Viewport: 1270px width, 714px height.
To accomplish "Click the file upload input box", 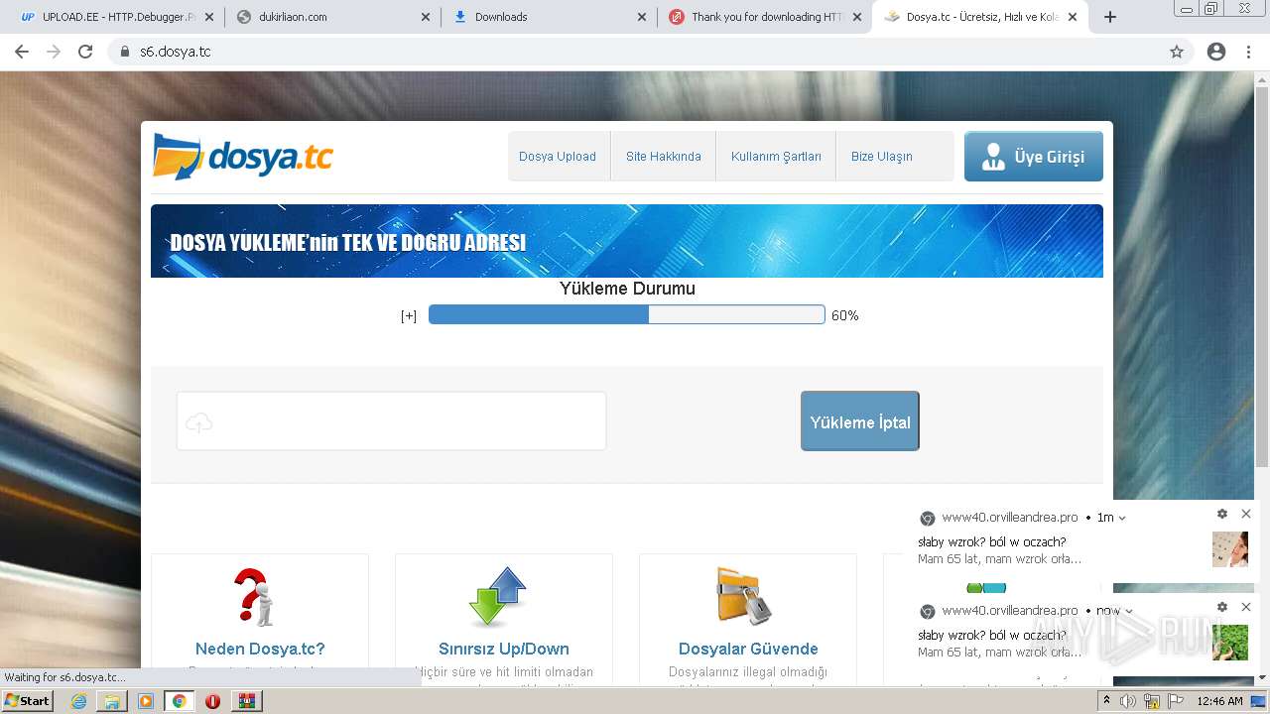I will point(391,421).
